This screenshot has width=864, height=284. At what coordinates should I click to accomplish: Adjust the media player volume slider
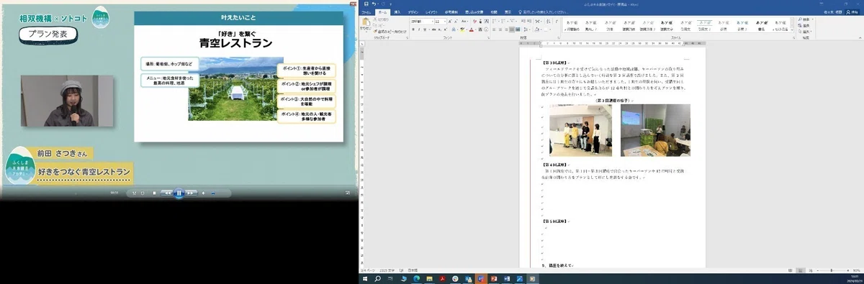click(x=220, y=193)
